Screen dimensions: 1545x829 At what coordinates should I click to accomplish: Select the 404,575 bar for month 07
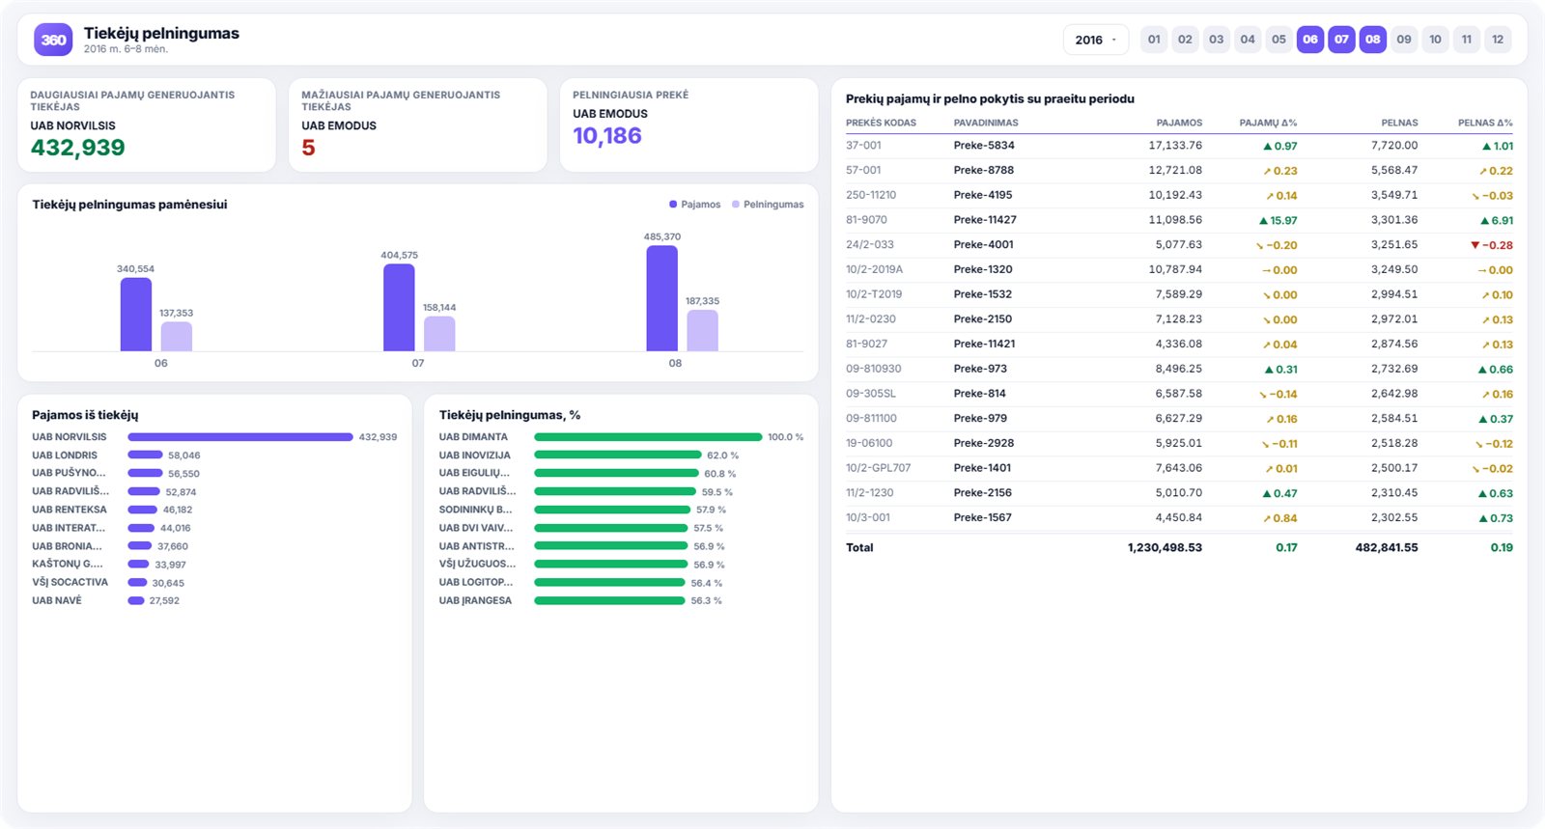point(399,308)
